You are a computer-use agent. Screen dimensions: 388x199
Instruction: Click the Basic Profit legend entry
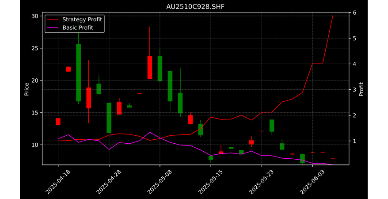(70, 27)
